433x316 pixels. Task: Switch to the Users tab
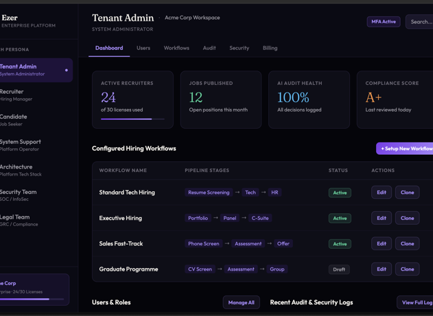point(143,48)
